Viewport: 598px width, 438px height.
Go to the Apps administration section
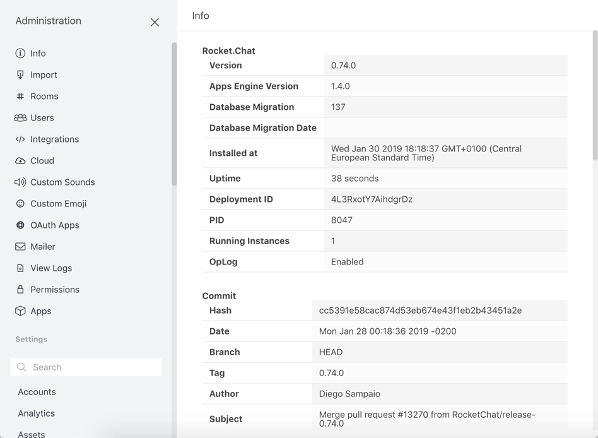[x=40, y=311]
